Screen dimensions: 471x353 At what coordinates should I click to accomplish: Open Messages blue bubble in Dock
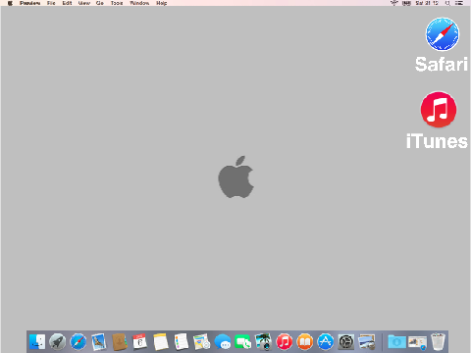(x=223, y=342)
